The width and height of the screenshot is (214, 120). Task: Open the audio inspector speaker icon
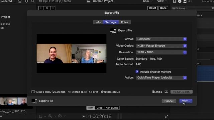click(190, 1)
